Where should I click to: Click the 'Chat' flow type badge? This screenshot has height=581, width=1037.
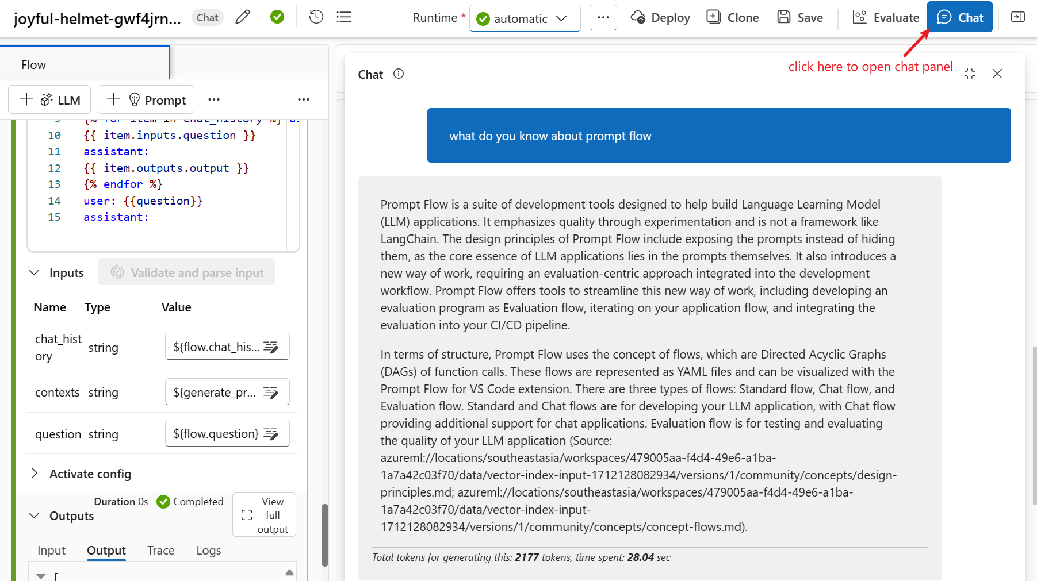pyautogui.click(x=208, y=18)
